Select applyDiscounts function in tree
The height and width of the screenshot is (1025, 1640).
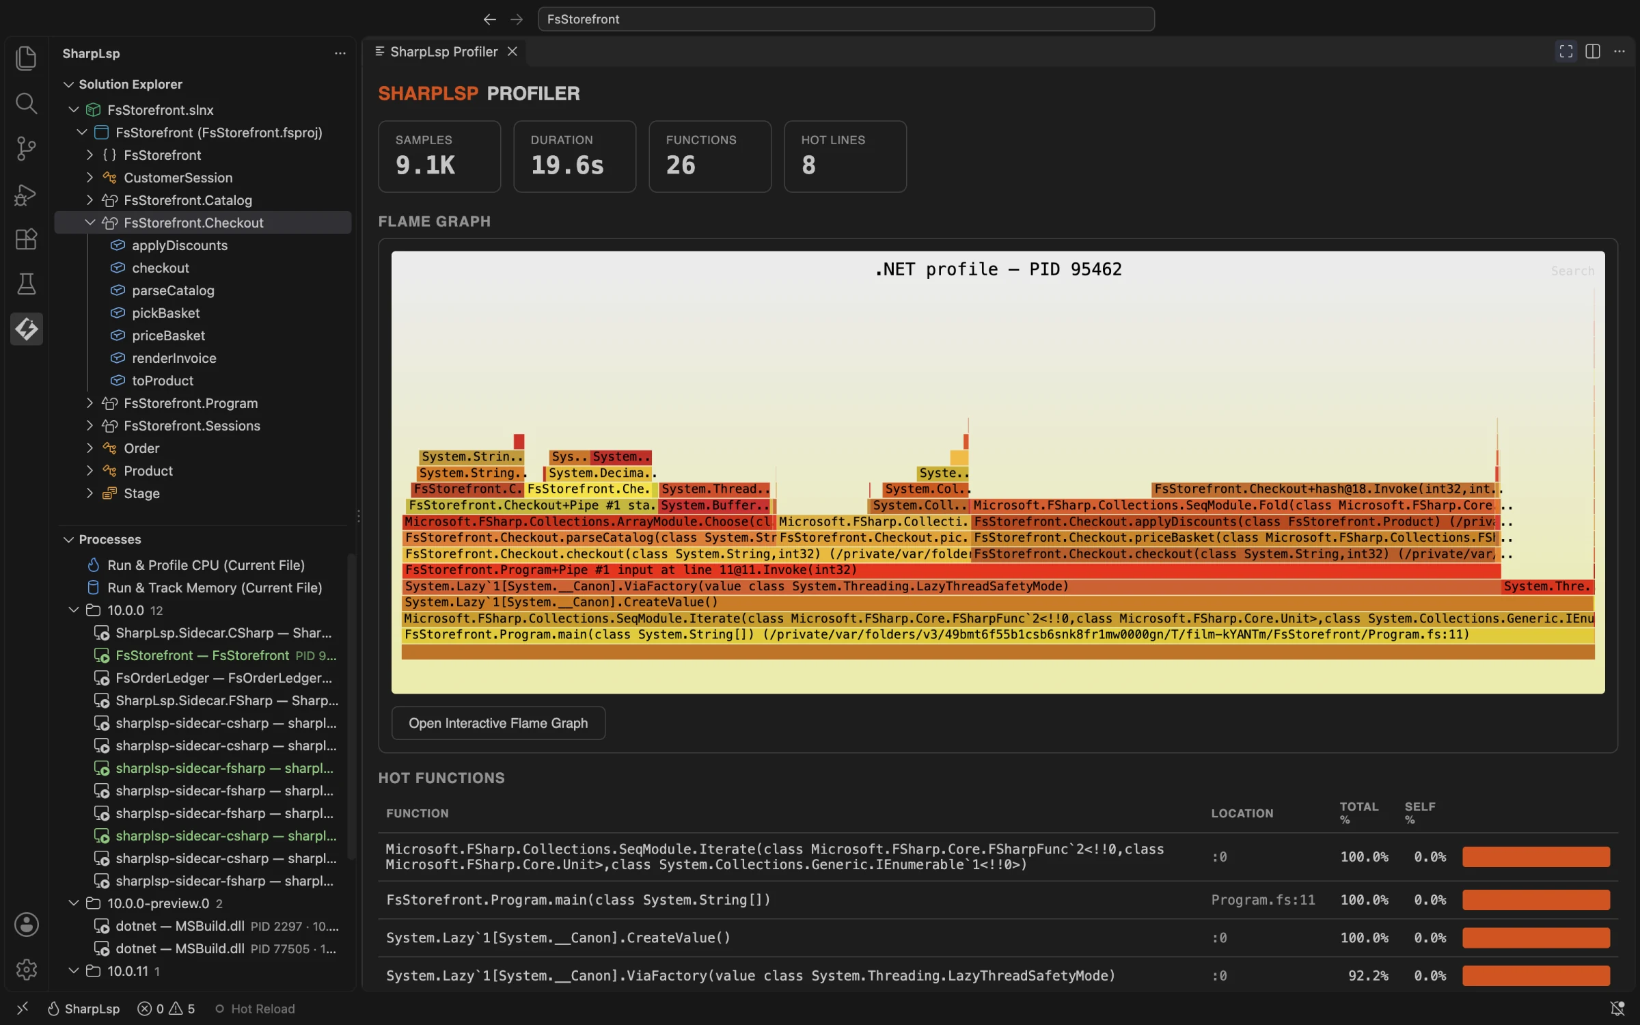coord(180,245)
